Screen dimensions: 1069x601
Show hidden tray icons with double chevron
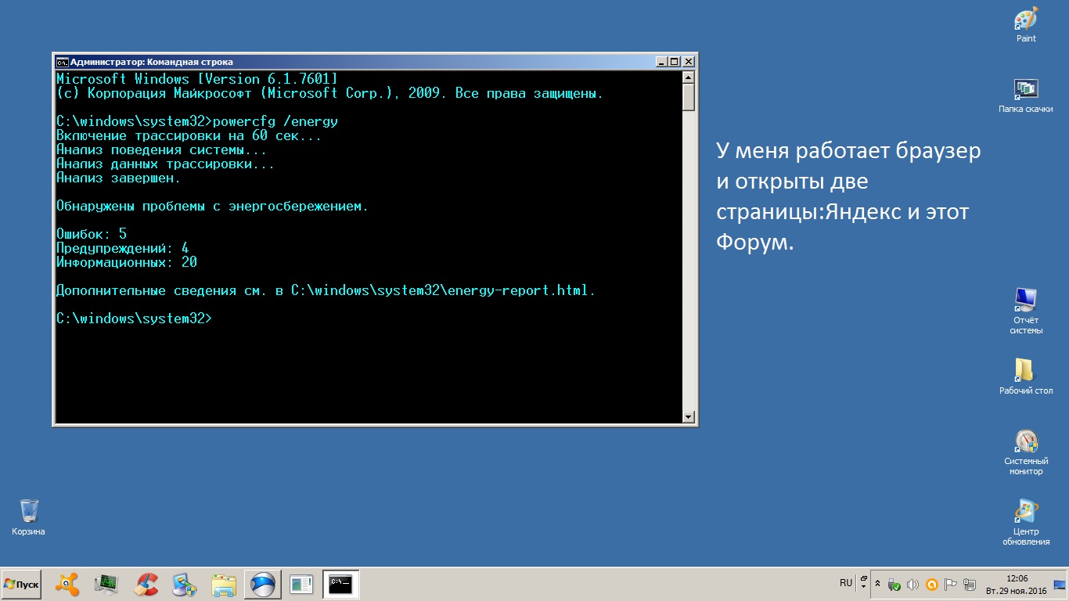[x=877, y=585]
